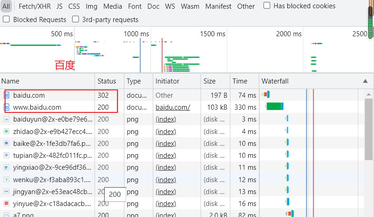Click image icon of yinyue request
The width and height of the screenshot is (374, 217).
6,204
